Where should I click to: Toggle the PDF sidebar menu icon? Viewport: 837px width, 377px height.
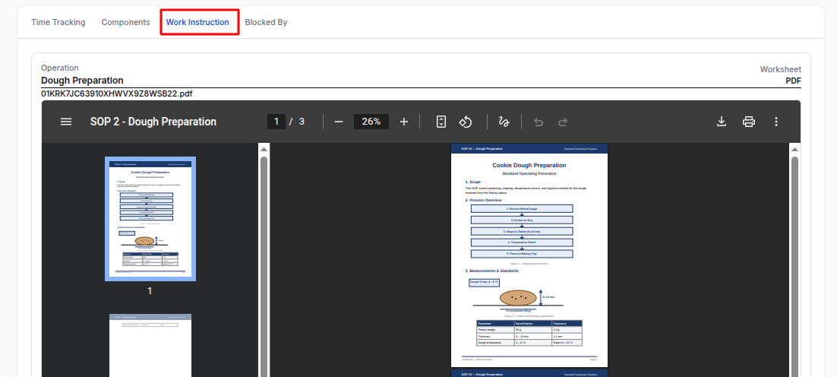pos(66,122)
